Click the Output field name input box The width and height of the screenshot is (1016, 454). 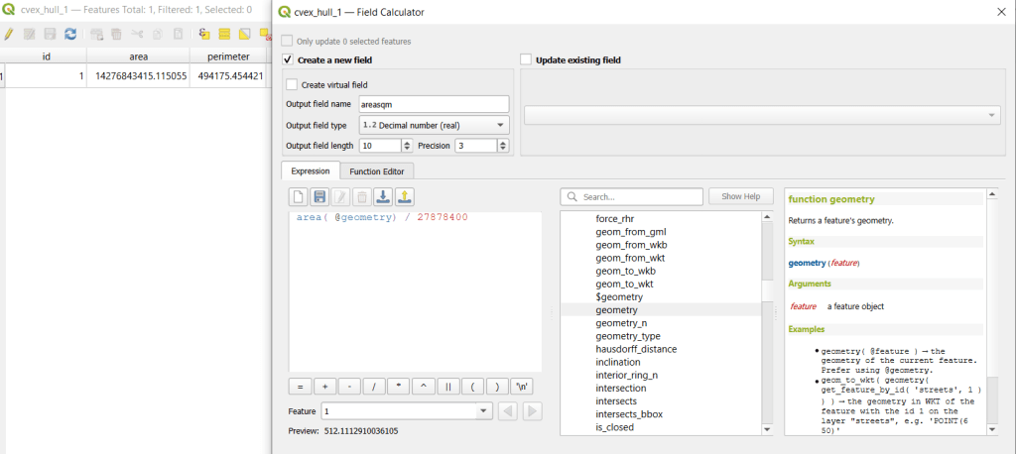pyautogui.click(x=433, y=104)
